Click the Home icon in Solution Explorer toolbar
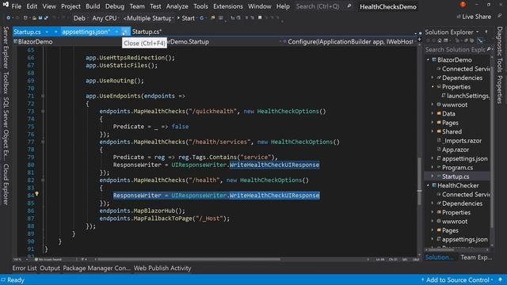Screen dimensions: 507x285 (440, 40)
